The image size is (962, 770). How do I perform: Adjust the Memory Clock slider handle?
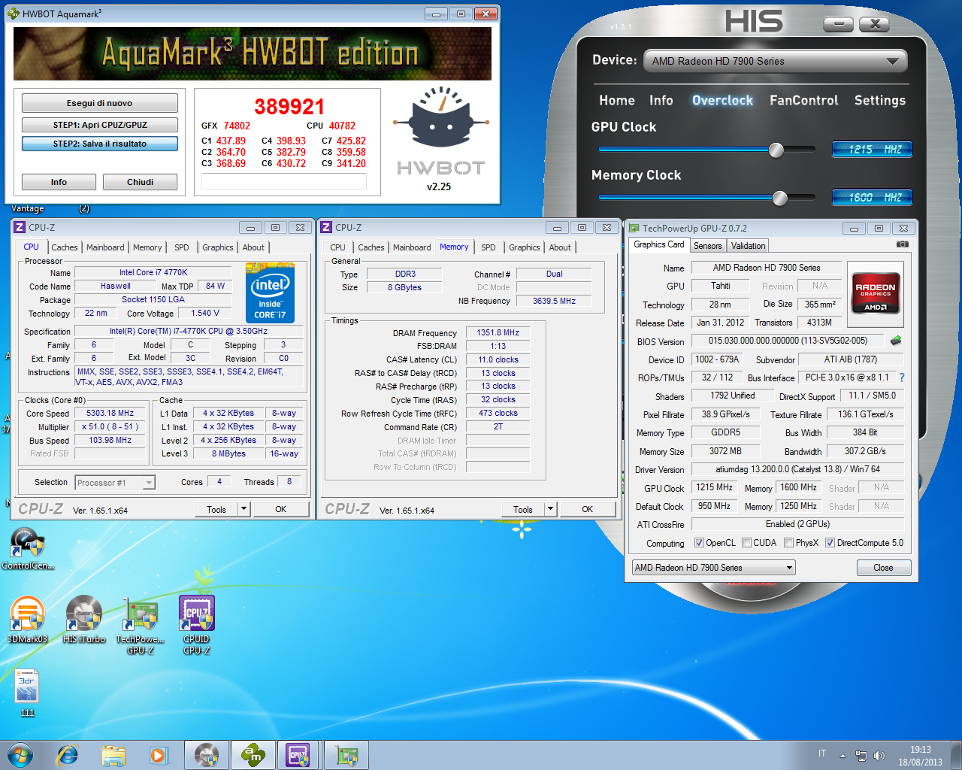(x=780, y=198)
